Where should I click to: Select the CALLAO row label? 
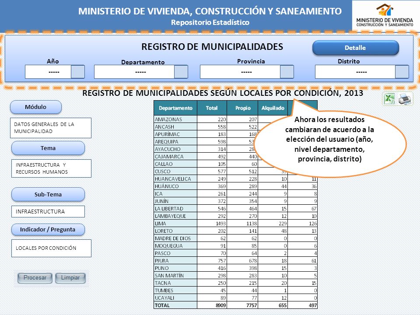tap(175, 164)
